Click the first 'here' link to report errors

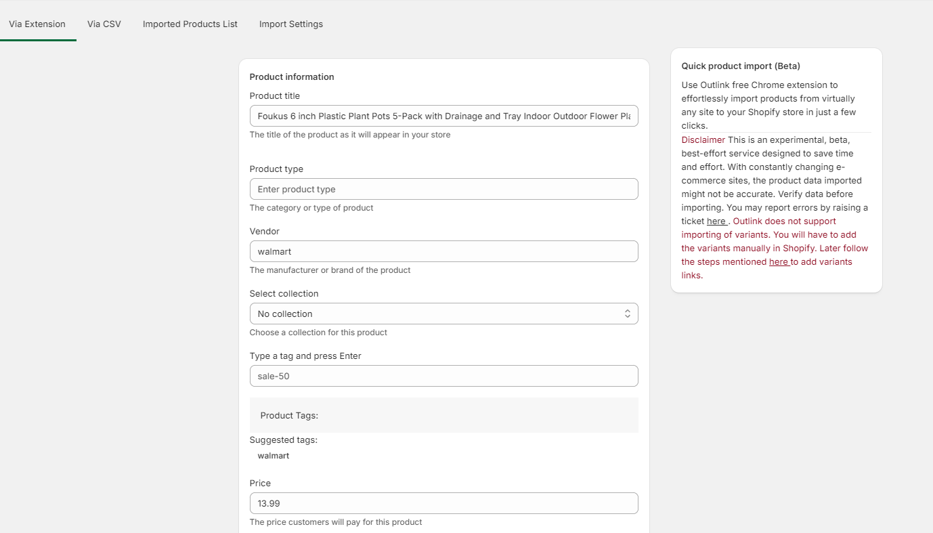tap(716, 221)
